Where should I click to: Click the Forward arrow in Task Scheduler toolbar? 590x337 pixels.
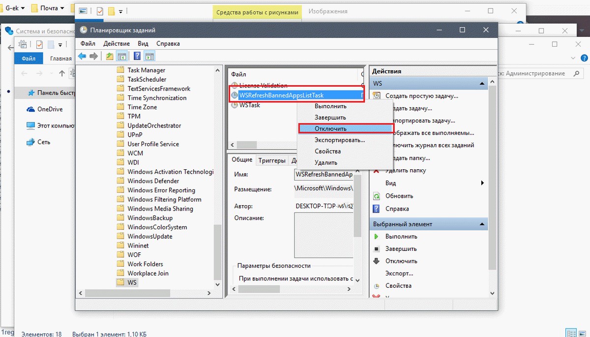(93, 56)
